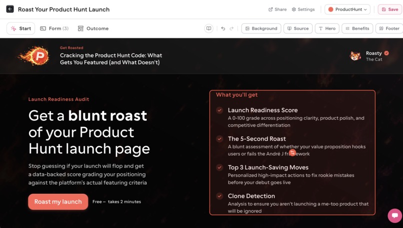
Task: Click the Clone Detection checkmark icon
Action: (x=219, y=196)
